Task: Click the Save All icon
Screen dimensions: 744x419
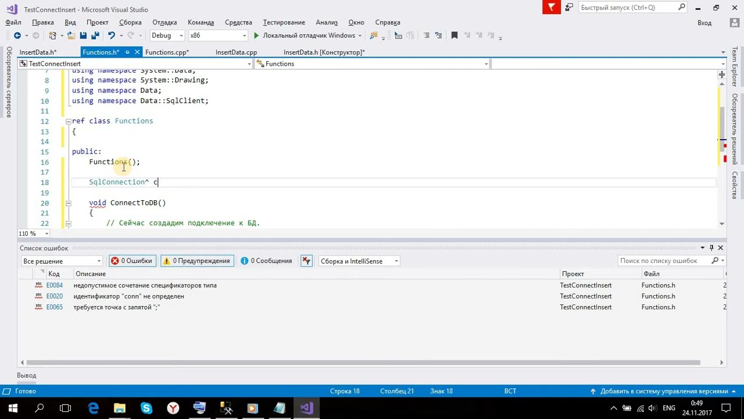Action: click(x=95, y=35)
